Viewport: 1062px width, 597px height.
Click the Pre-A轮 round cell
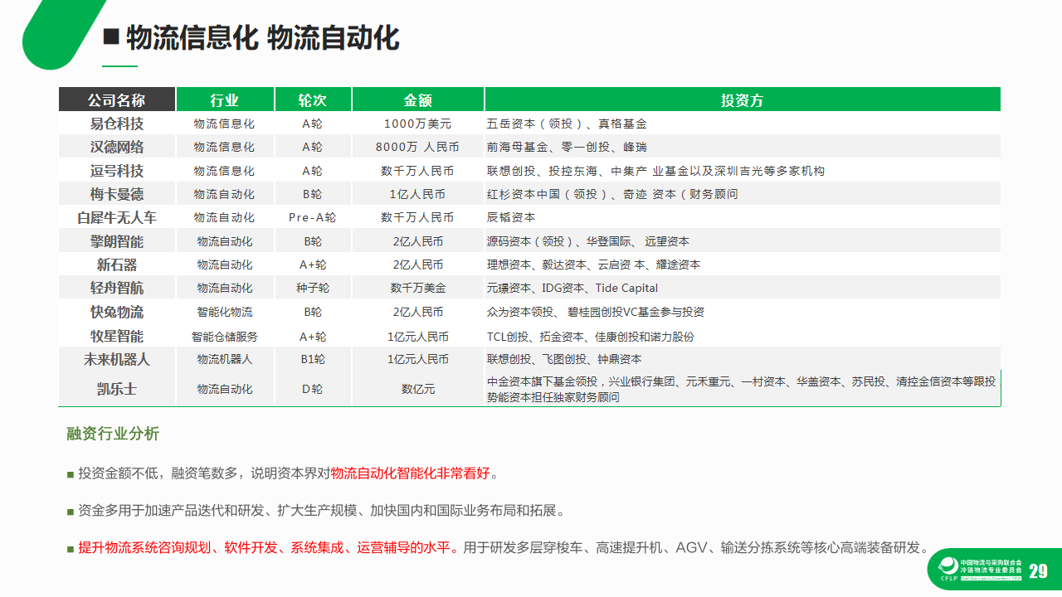point(312,217)
